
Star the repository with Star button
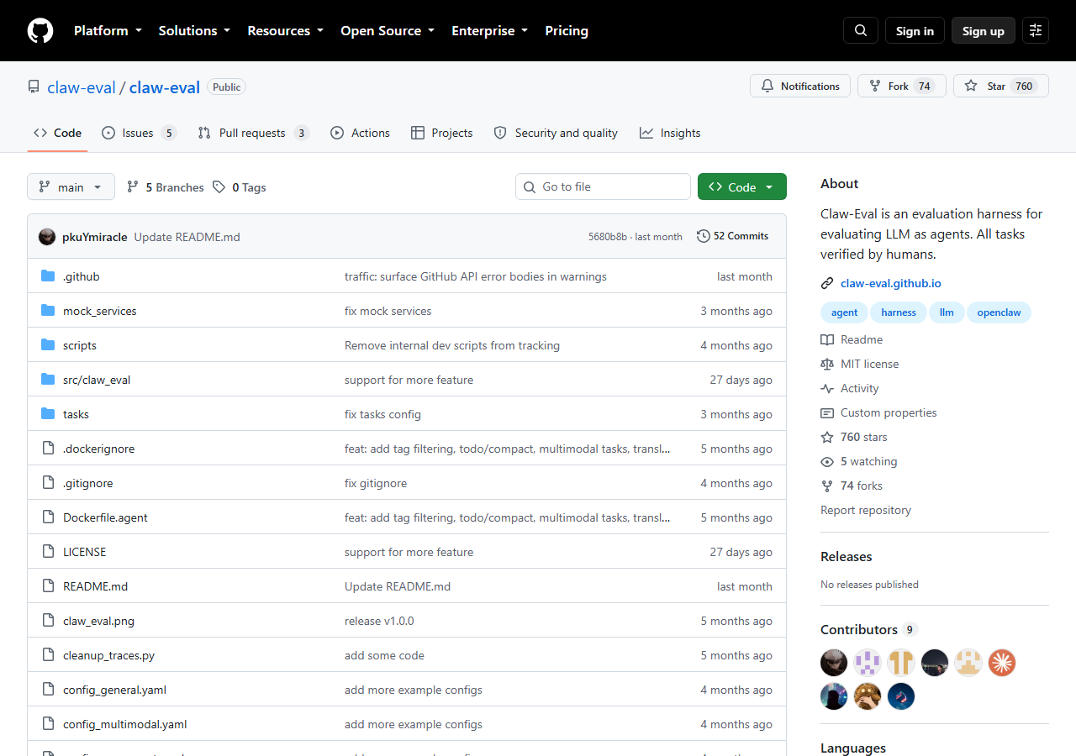pos(1001,87)
